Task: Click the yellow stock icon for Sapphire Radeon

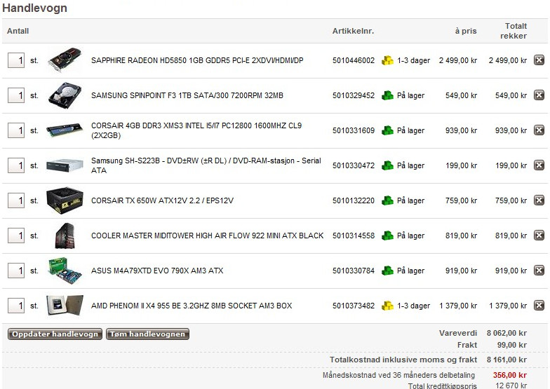Action: click(387, 60)
